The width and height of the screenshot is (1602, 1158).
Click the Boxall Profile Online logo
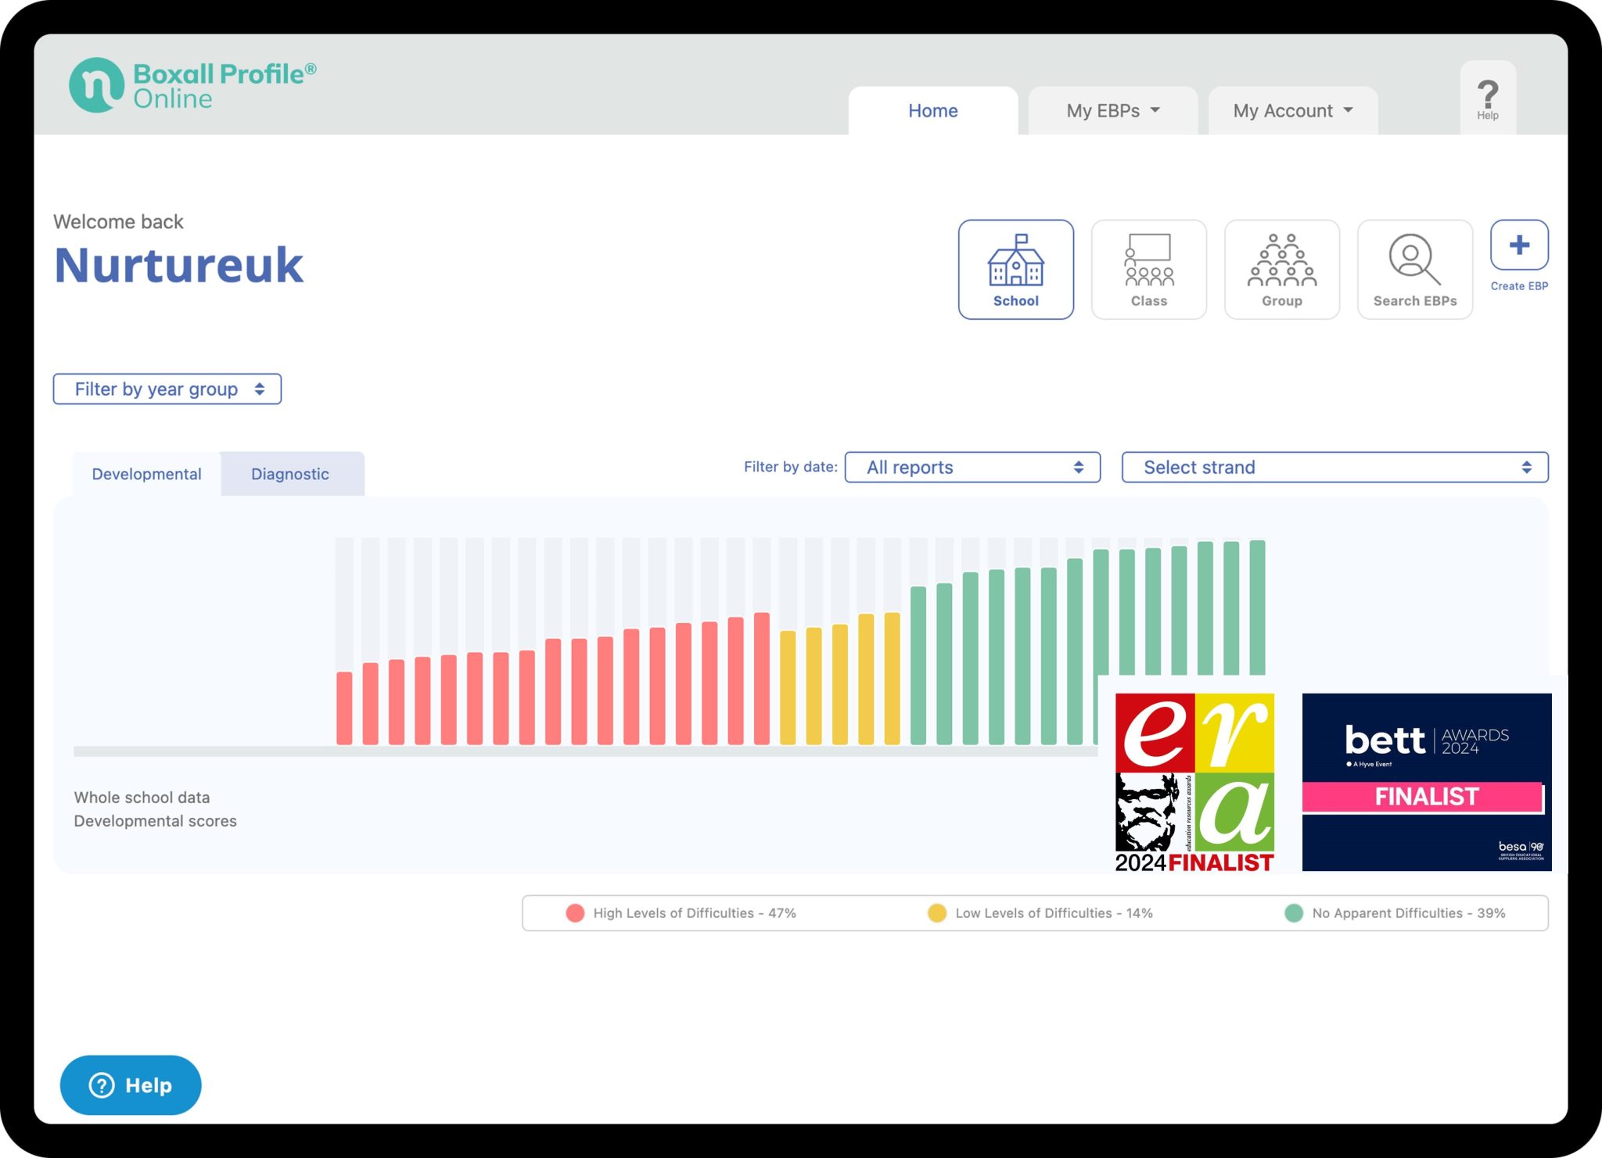tap(193, 85)
